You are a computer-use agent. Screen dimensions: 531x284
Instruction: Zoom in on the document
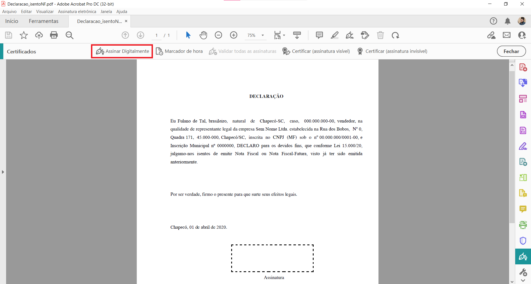234,35
